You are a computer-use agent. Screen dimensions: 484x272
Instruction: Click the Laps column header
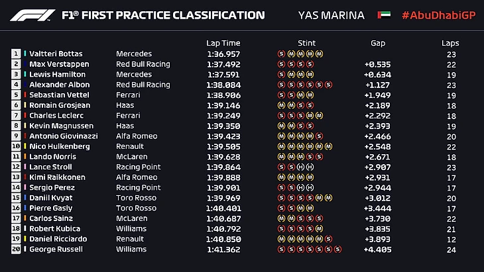tap(450, 43)
